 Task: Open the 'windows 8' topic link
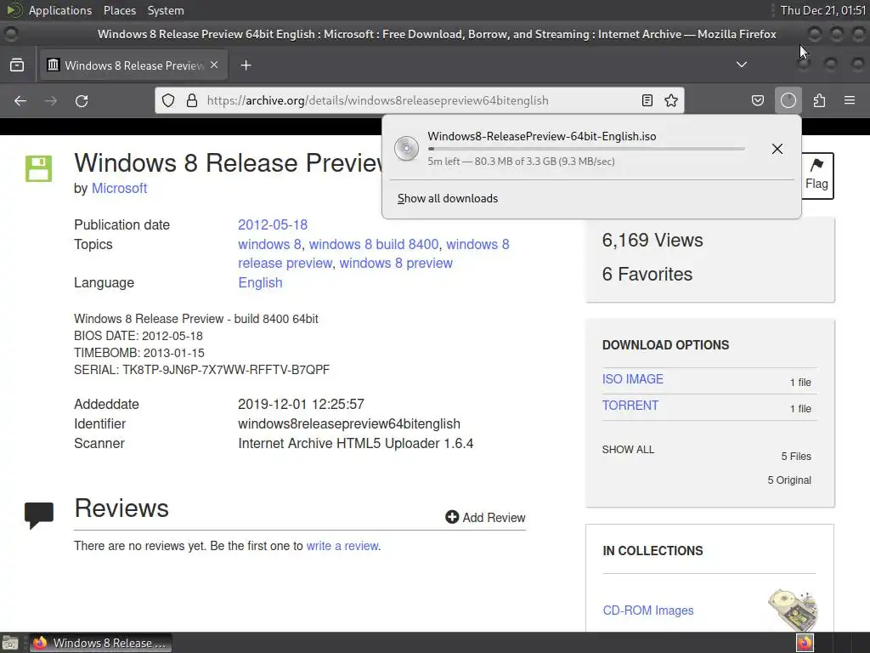269,244
